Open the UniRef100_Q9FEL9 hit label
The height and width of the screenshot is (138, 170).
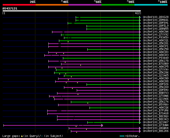pyautogui.click(x=156, y=26)
